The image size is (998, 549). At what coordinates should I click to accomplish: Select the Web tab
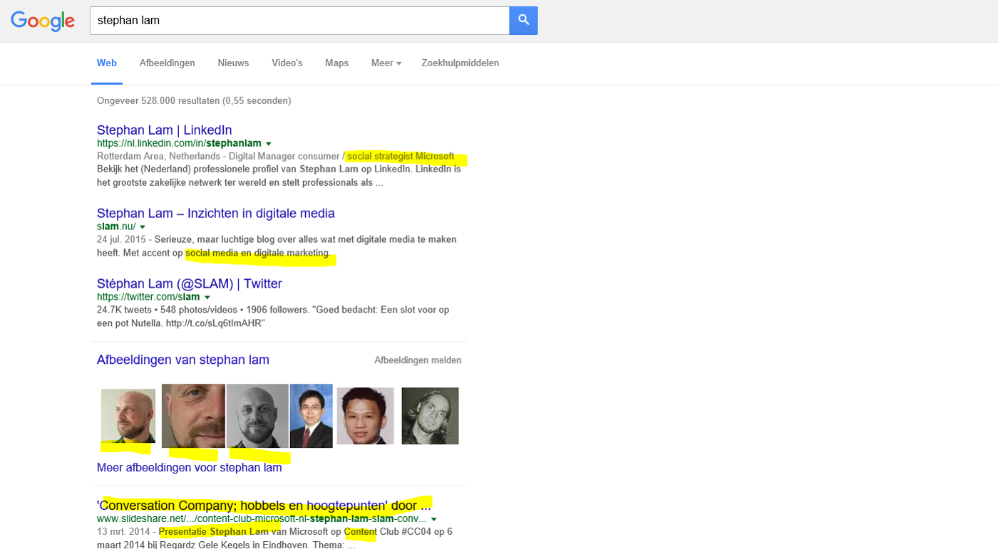[107, 63]
